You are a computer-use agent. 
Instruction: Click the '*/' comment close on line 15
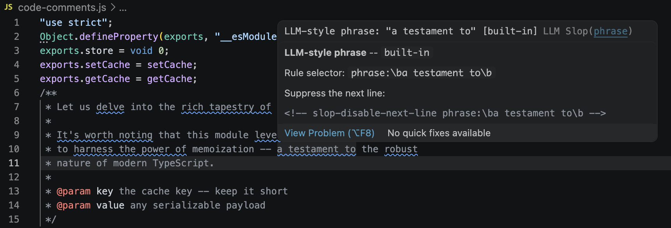click(51, 219)
